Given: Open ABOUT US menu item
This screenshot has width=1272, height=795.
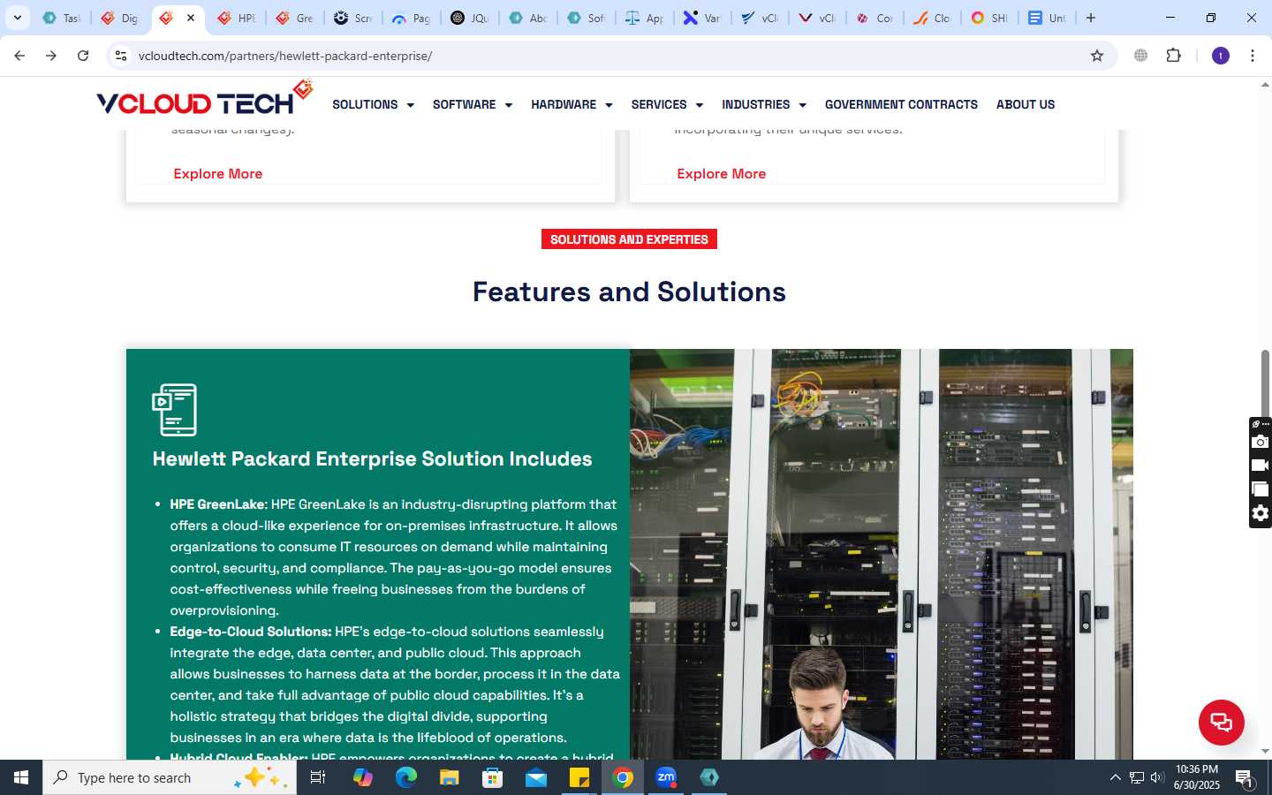Looking at the screenshot, I should 1026,104.
